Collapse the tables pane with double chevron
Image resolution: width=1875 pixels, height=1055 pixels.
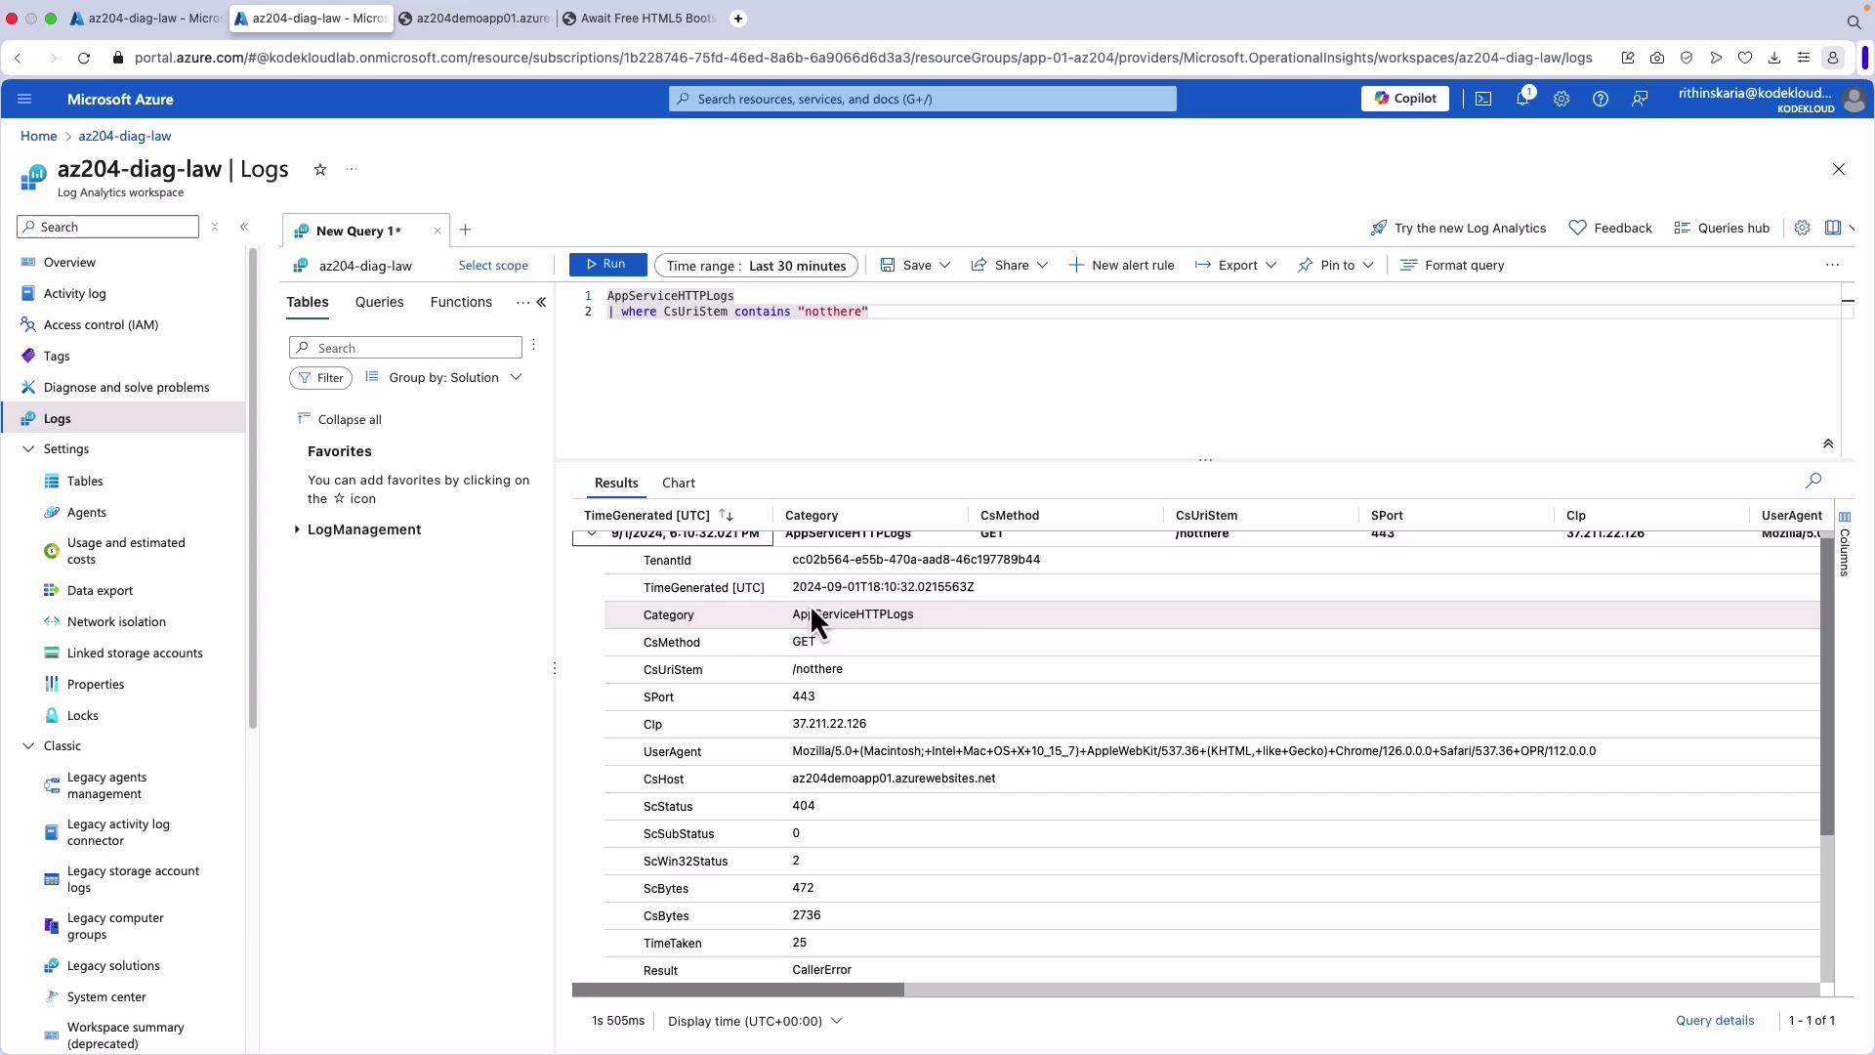coord(541,303)
